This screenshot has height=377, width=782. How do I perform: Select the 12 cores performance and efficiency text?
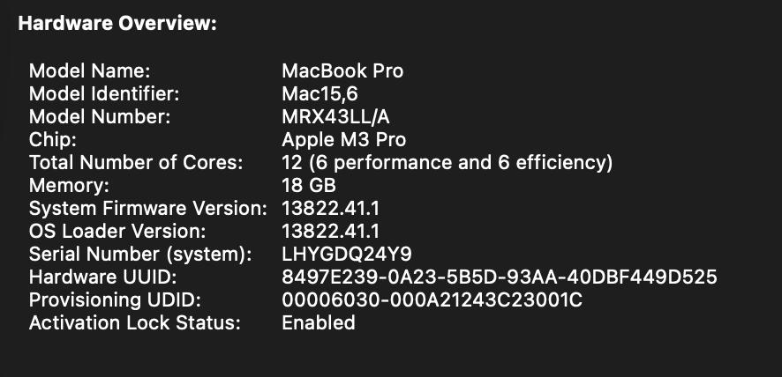[447, 162]
